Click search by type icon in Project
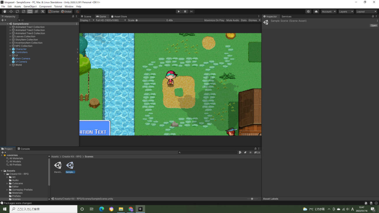Viewport: 379px width, 213px height. coord(240,152)
